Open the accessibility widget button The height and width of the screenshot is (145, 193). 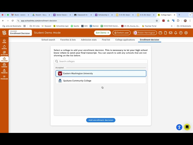pyautogui.click(x=179, y=127)
